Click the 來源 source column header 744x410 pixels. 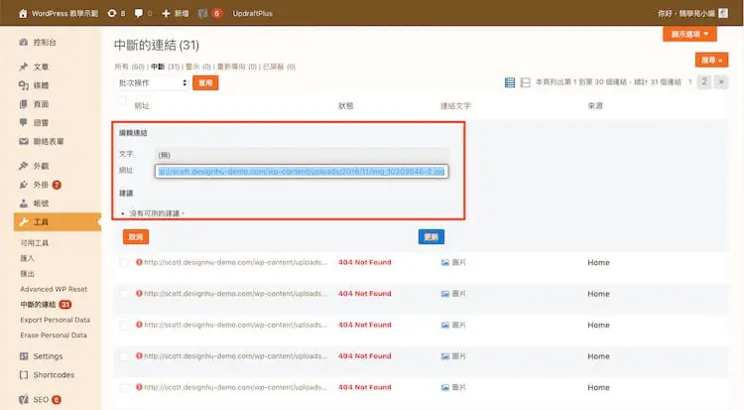point(595,106)
